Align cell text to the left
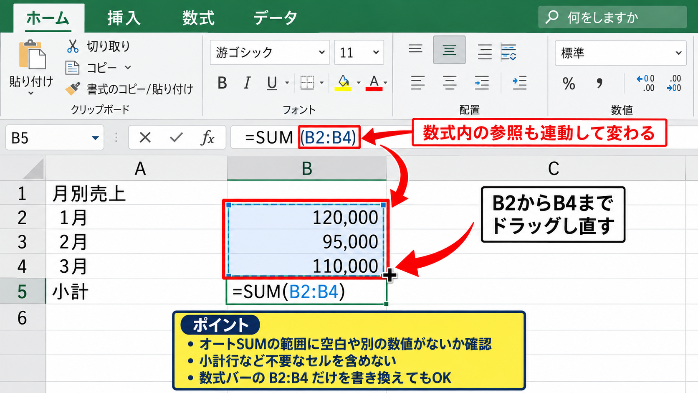Viewport: 698px width, 393px height. click(x=417, y=83)
